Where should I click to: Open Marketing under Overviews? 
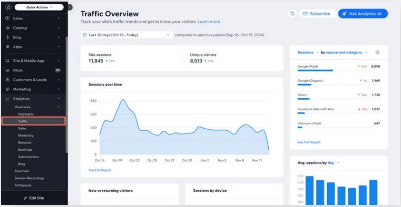pyautogui.click(x=26, y=136)
